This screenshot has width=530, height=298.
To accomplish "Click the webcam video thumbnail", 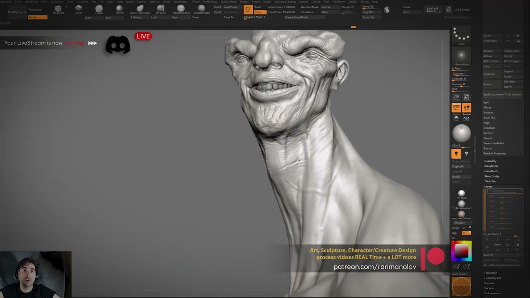I will (36, 274).
